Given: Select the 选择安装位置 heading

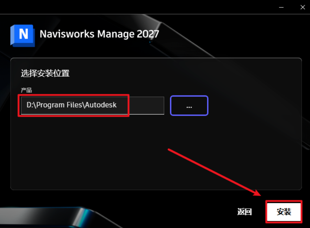Looking at the screenshot, I should point(45,74).
